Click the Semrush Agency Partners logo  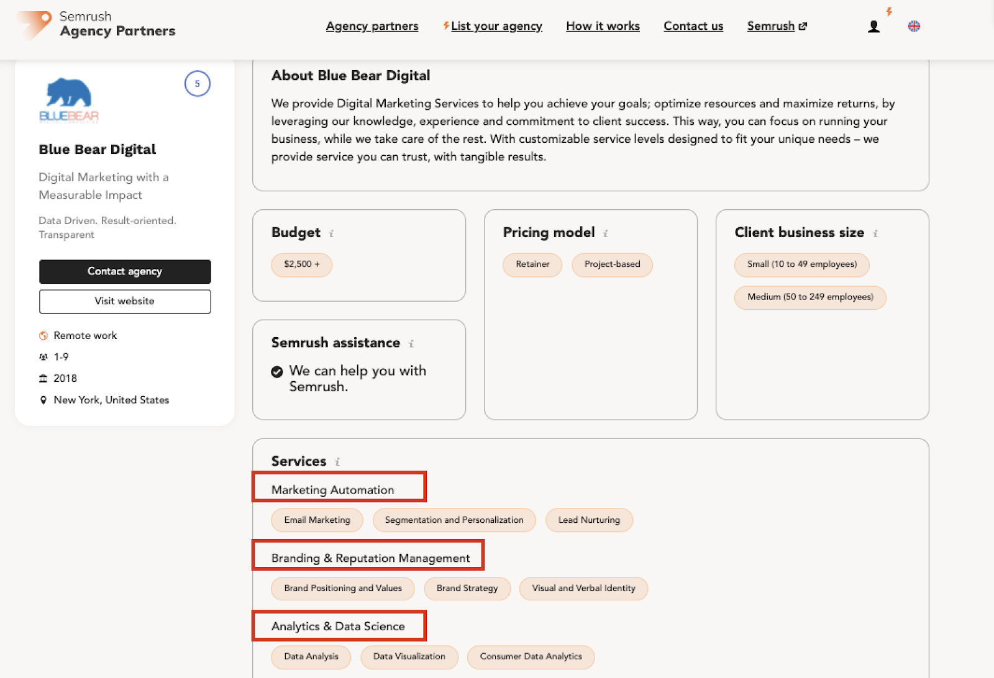(96, 25)
